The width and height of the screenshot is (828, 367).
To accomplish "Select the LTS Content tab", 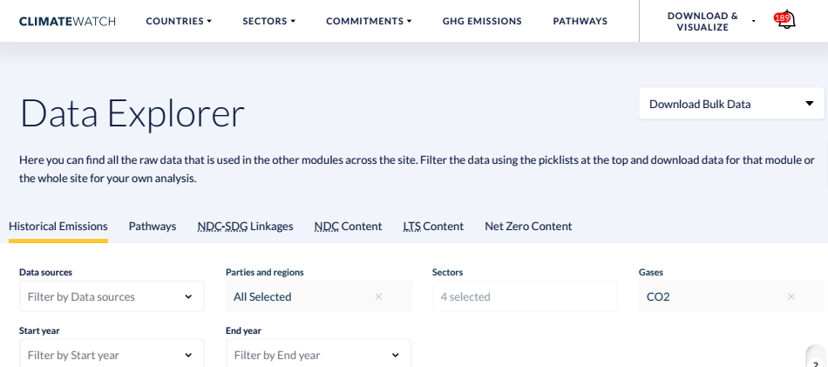I will 433,226.
